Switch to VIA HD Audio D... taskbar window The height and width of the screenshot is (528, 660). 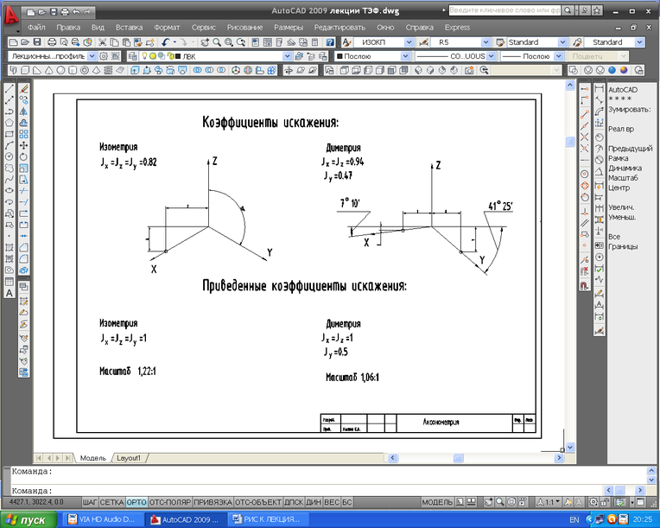pos(102,519)
